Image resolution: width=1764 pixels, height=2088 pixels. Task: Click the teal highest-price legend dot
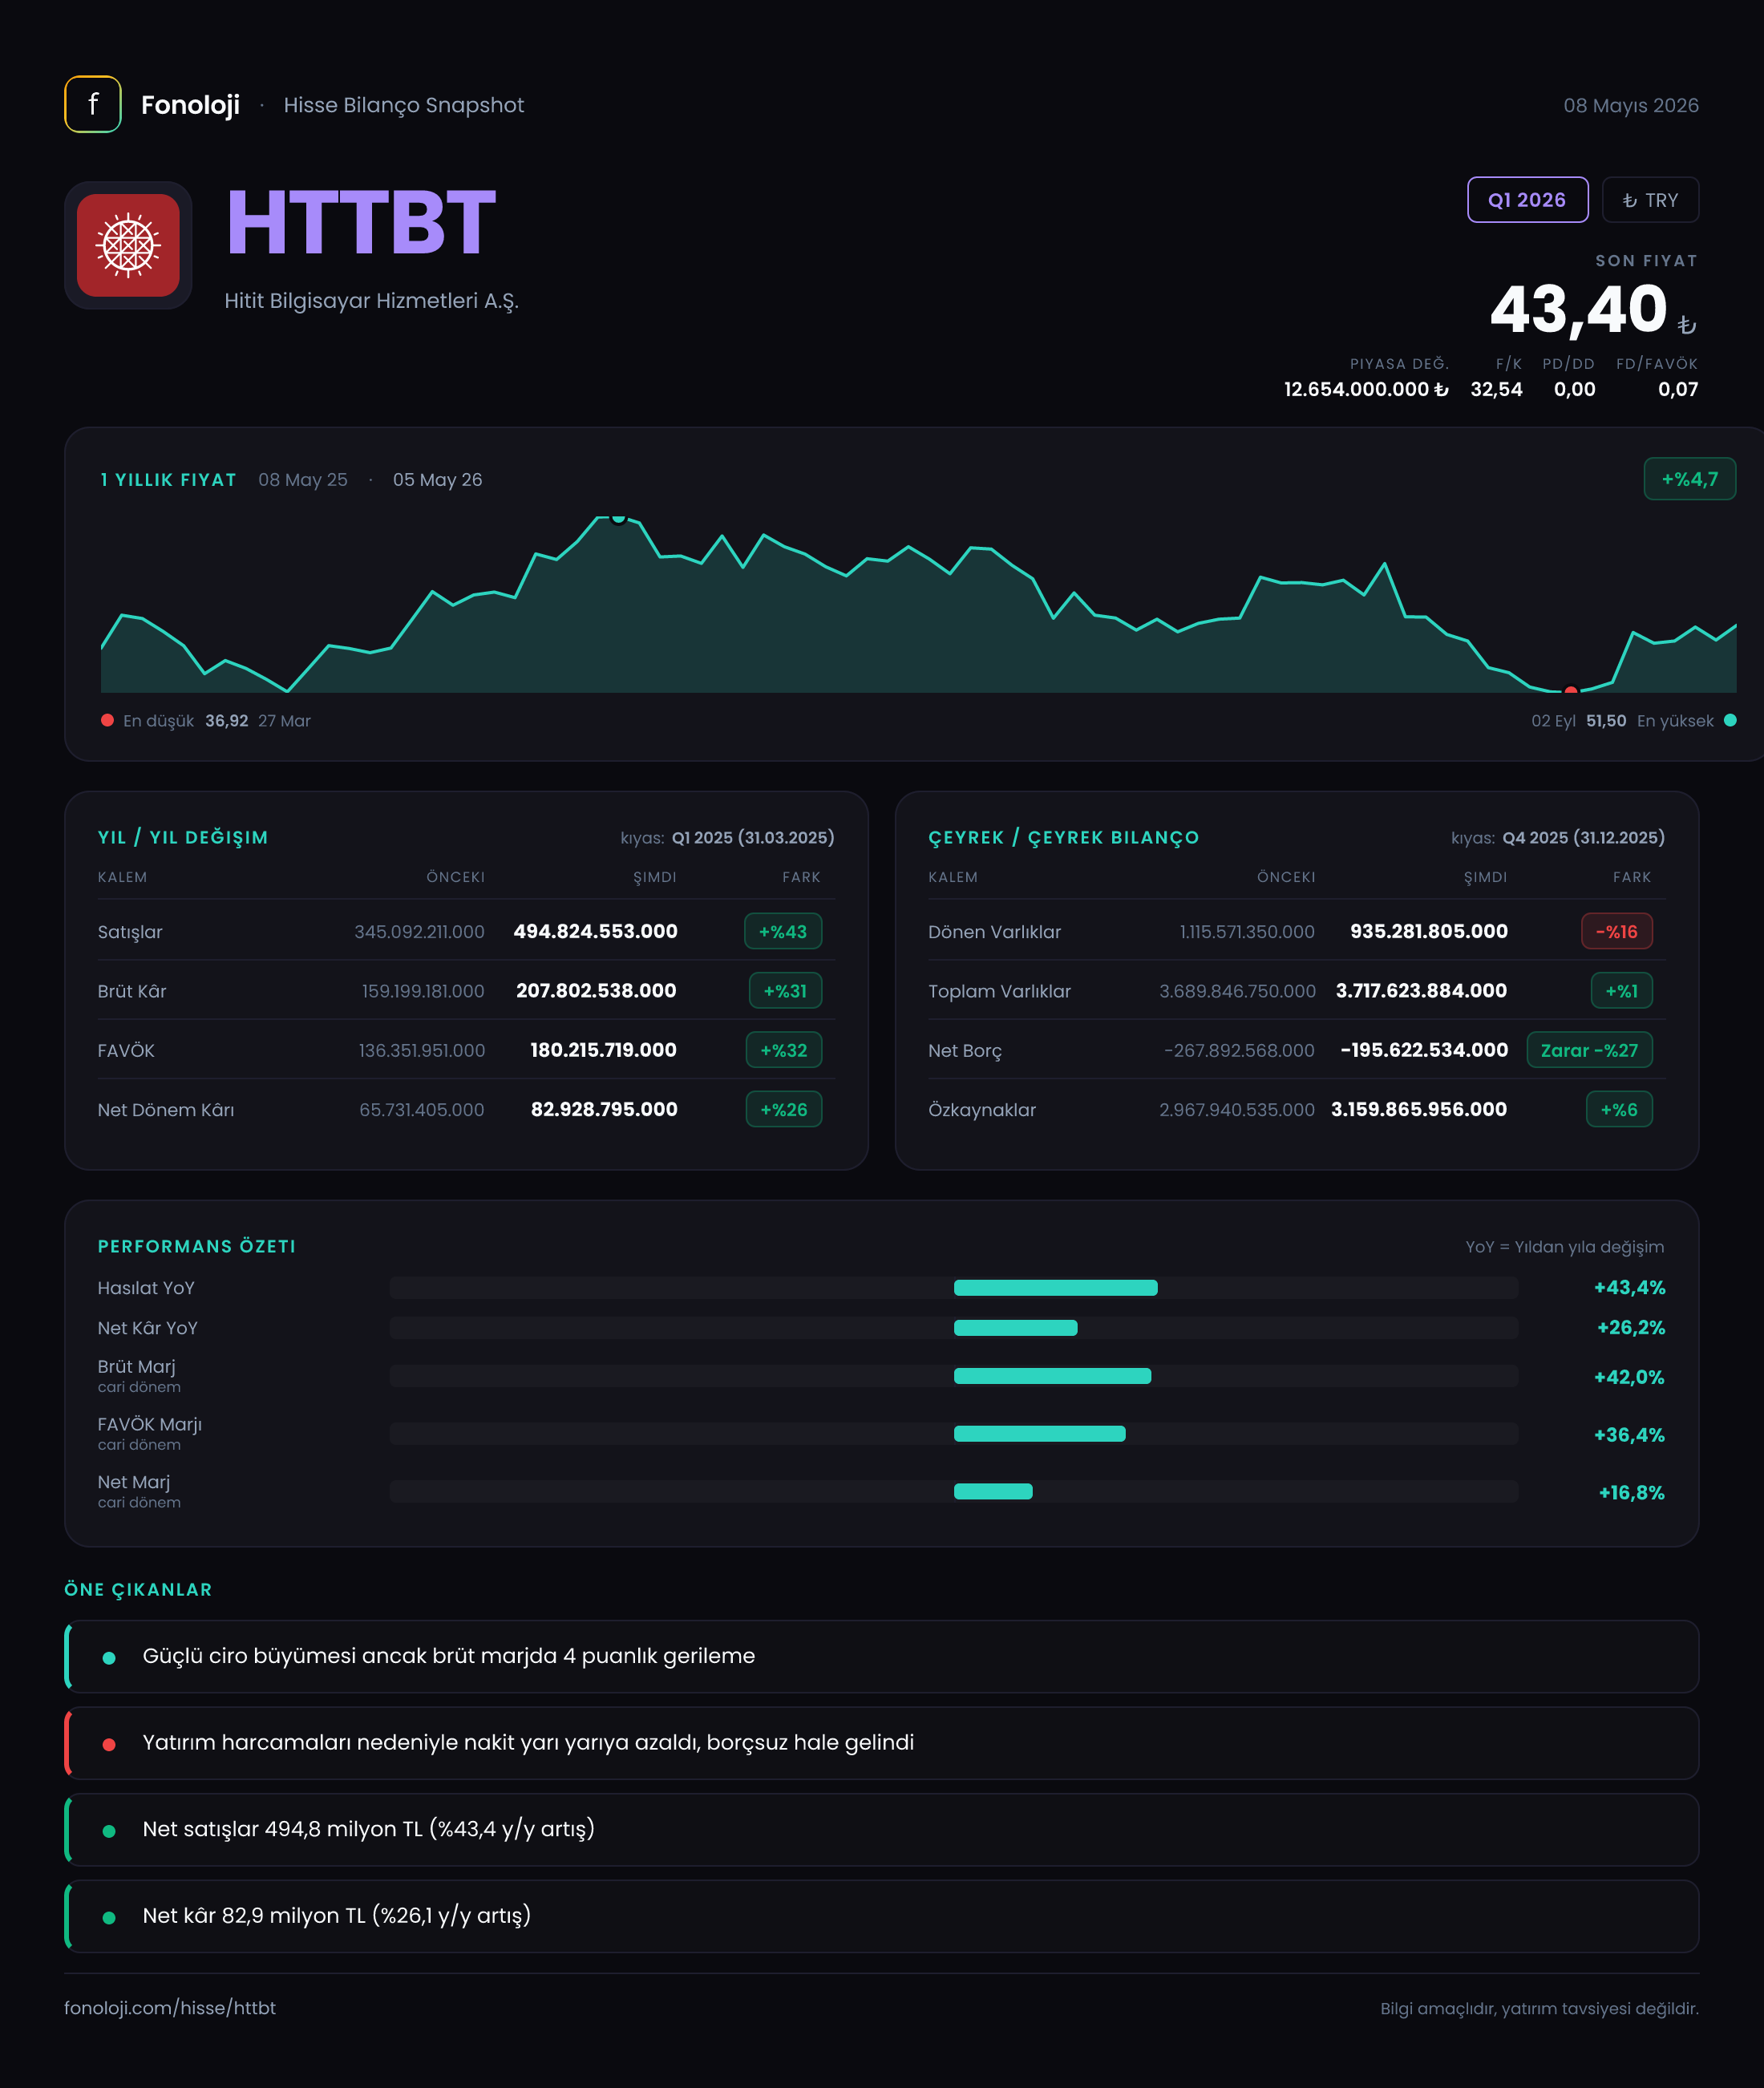(x=1730, y=720)
